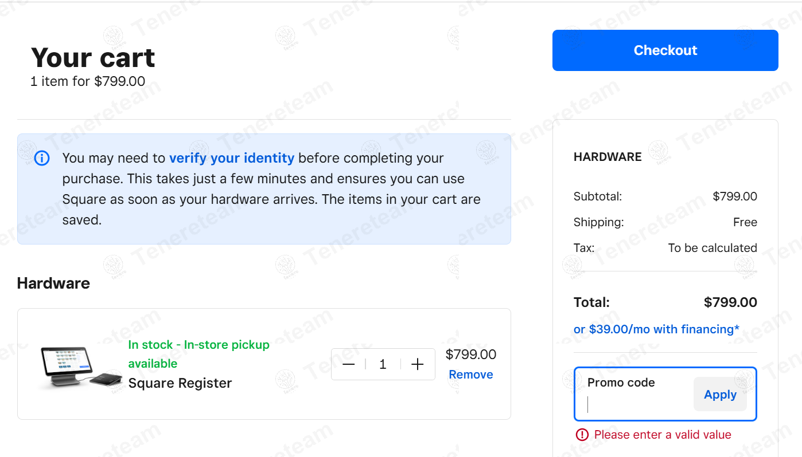802x457 pixels.
Task: View the $39.00/mo financing option
Action: (656, 329)
